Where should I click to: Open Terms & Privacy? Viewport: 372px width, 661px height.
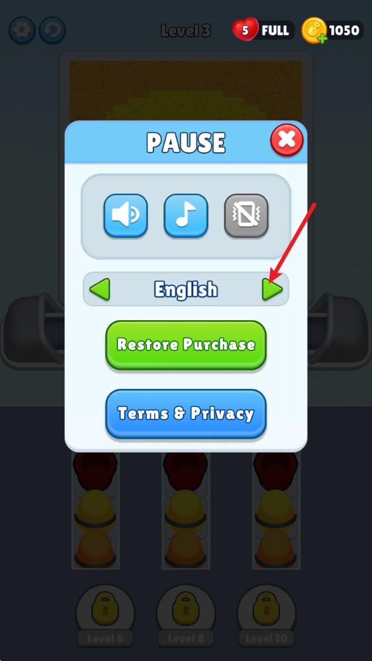point(186,414)
